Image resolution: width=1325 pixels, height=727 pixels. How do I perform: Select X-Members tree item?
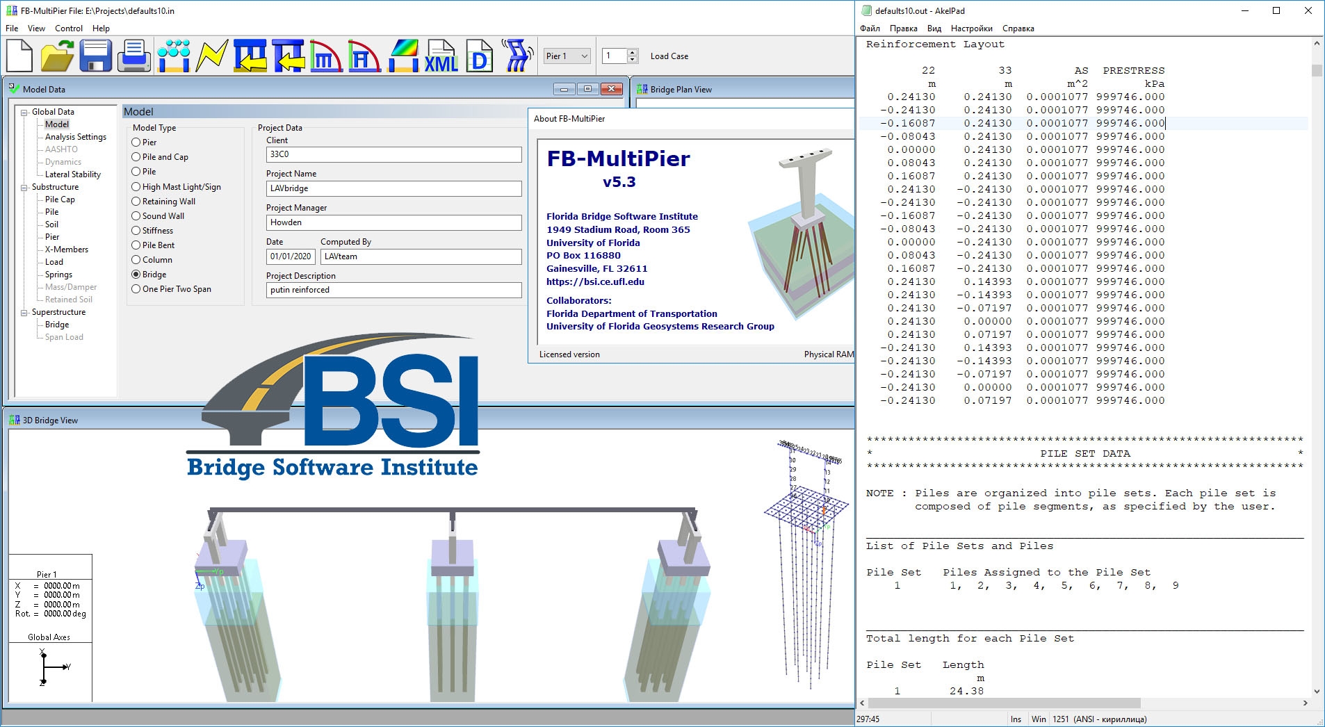[x=67, y=250]
